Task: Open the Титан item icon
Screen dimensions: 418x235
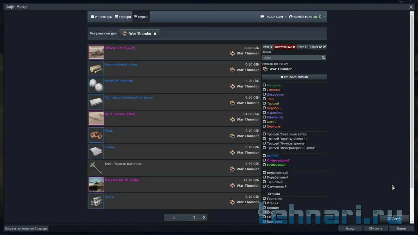Action: [96, 151]
